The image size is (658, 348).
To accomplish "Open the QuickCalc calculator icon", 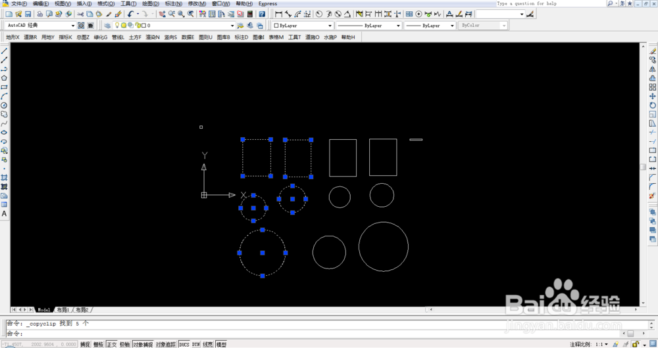I will coord(250,14).
